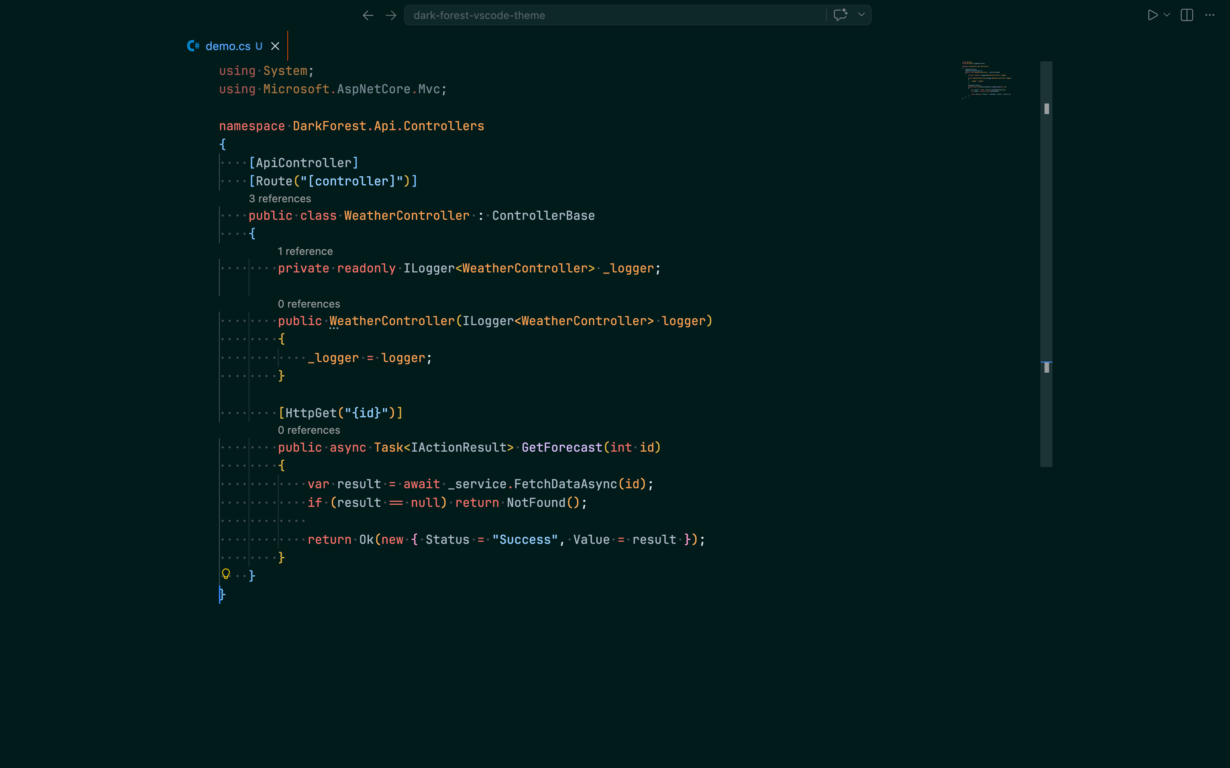This screenshot has height=768, width=1230.
Task: Click the vertical scrollbar track
Action: tap(1046, 264)
